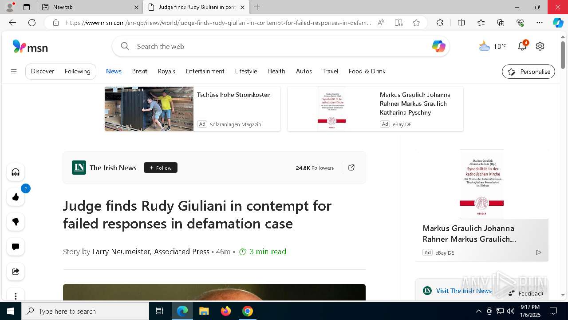Open weather 10°C widget
Screen dimensions: 568x320
493,46
